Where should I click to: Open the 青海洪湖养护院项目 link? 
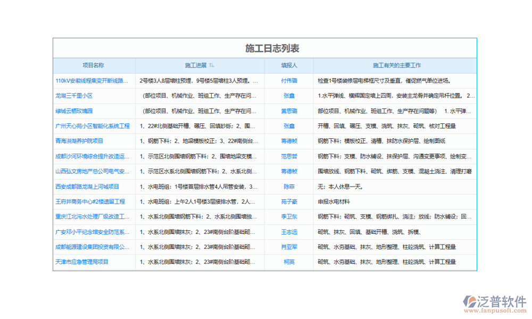pos(79,141)
